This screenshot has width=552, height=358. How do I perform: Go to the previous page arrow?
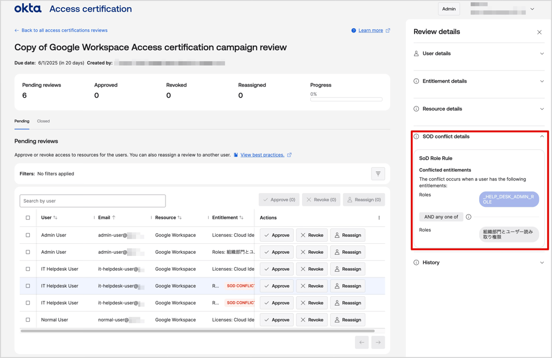pyautogui.click(x=362, y=342)
